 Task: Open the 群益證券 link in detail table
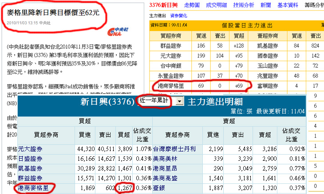(30, 178)
